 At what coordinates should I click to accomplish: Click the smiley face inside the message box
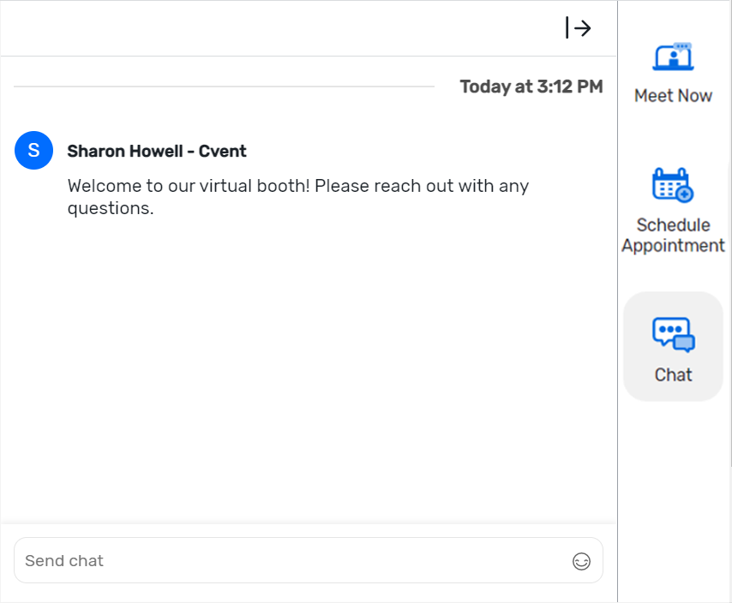[582, 561]
